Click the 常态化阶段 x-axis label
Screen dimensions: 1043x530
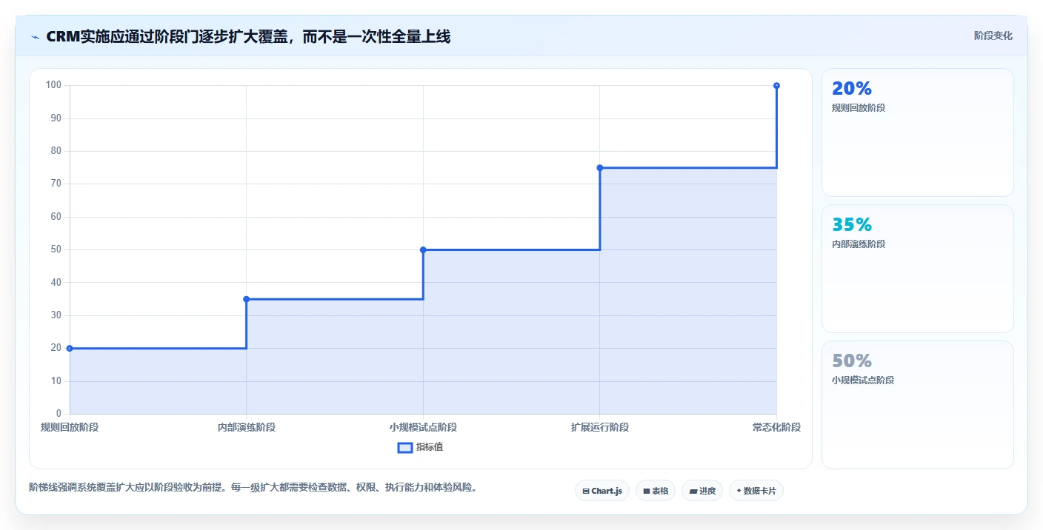(x=776, y=427)
